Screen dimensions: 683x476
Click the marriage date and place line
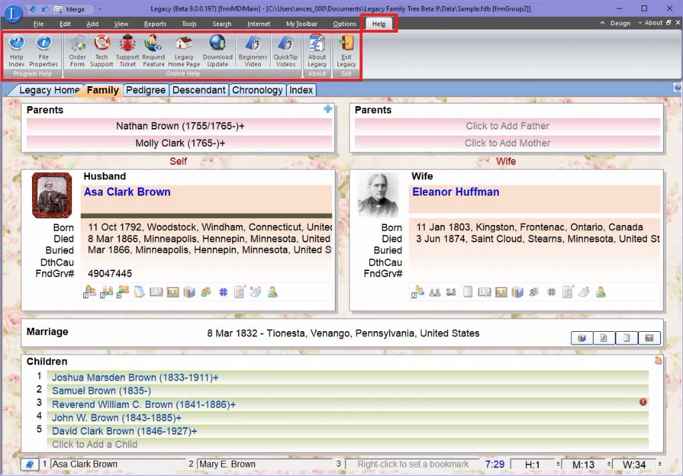point(344,333)
